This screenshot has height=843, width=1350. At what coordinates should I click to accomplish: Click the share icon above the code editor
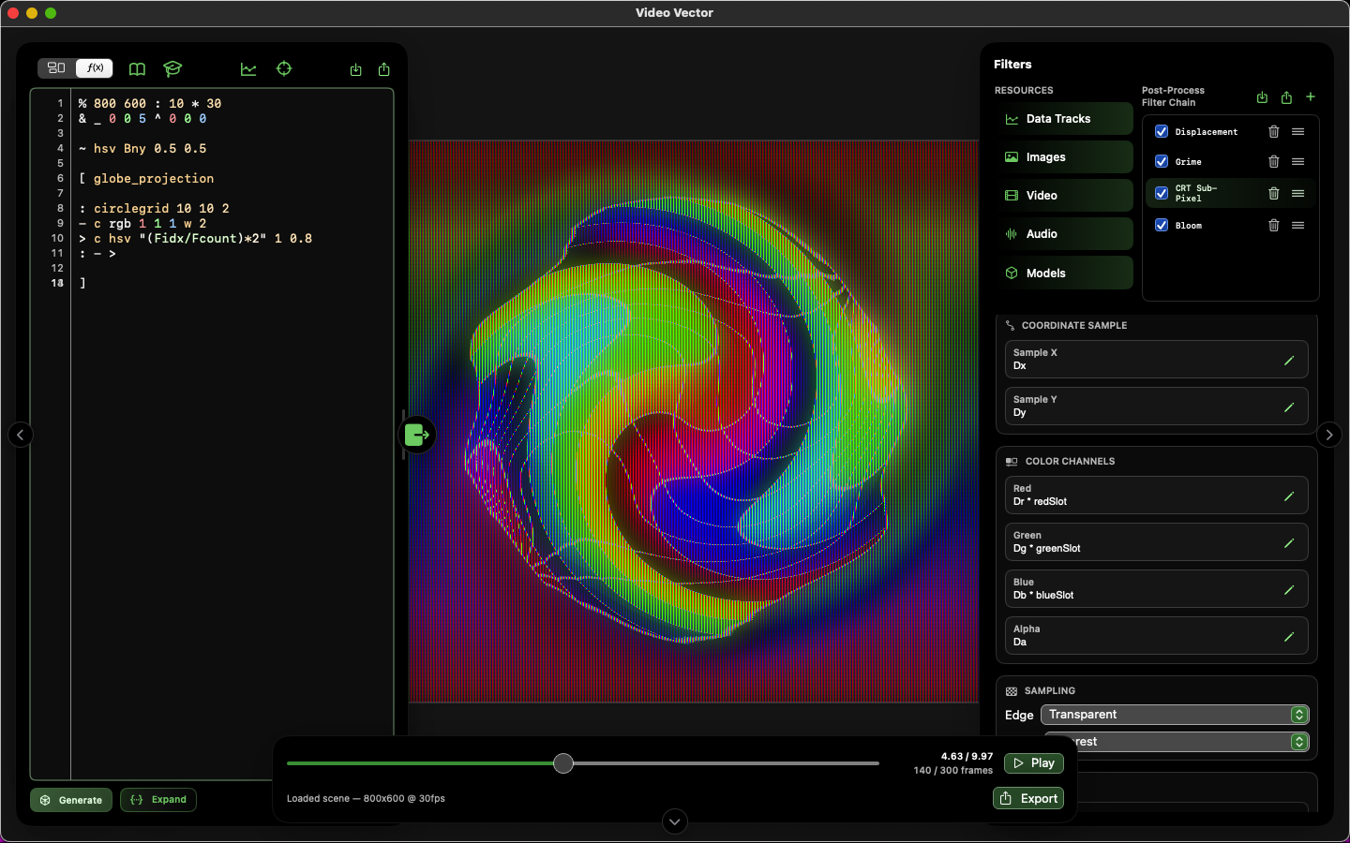pos(384,70)
